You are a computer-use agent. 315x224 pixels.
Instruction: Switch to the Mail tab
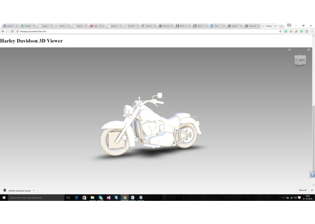[x=217, y=26]
